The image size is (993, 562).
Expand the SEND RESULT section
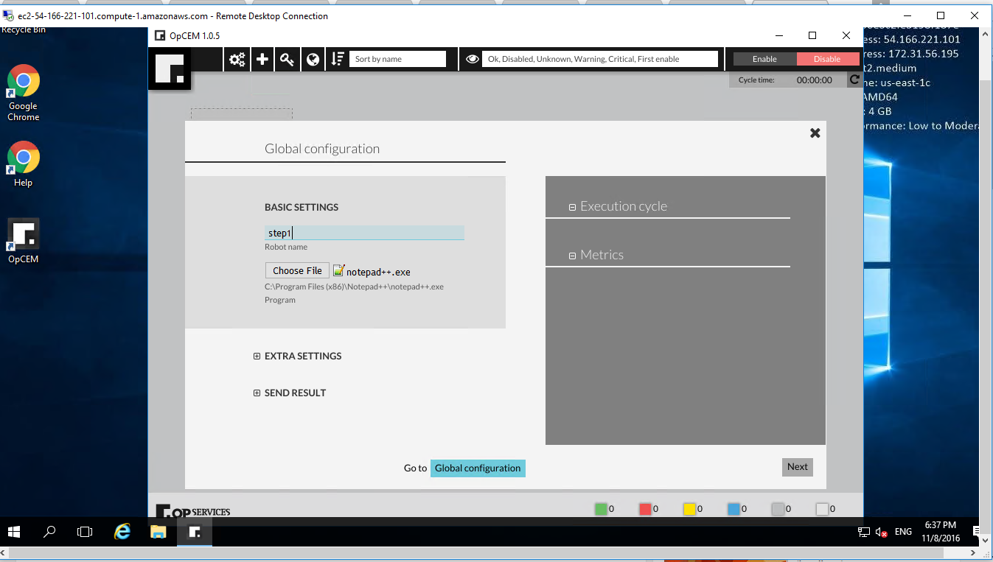(257, 393)
